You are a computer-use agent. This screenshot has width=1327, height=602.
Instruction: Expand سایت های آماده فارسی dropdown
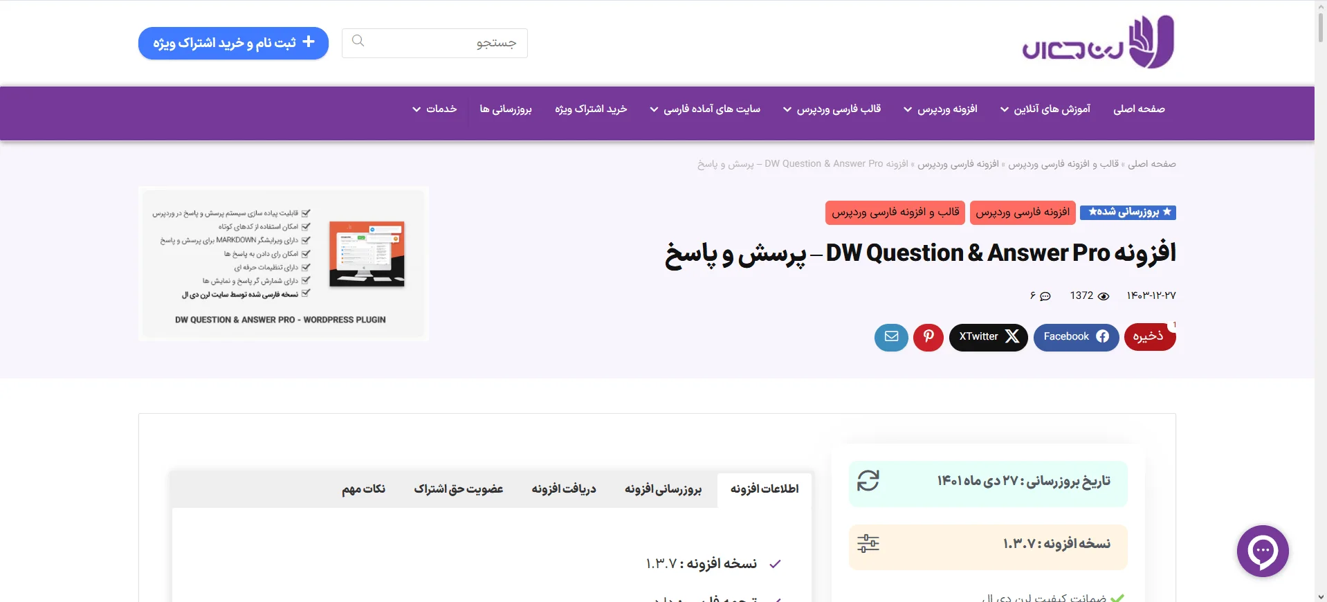[705, 109]
